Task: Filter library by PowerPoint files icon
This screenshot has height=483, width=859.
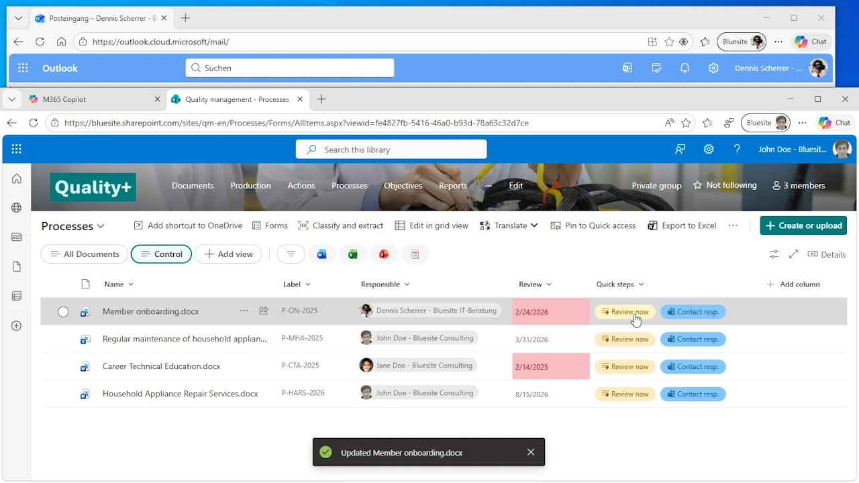Action: pos(384,254)
